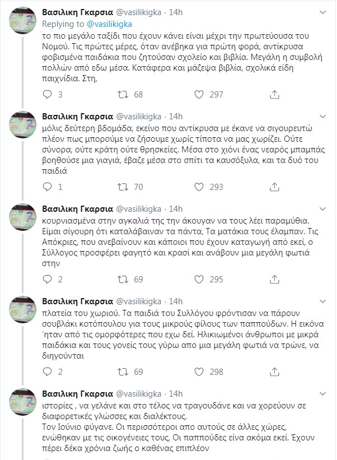
Task: Retweet the tweet with 68 retweets
Action: coord(123,95)
